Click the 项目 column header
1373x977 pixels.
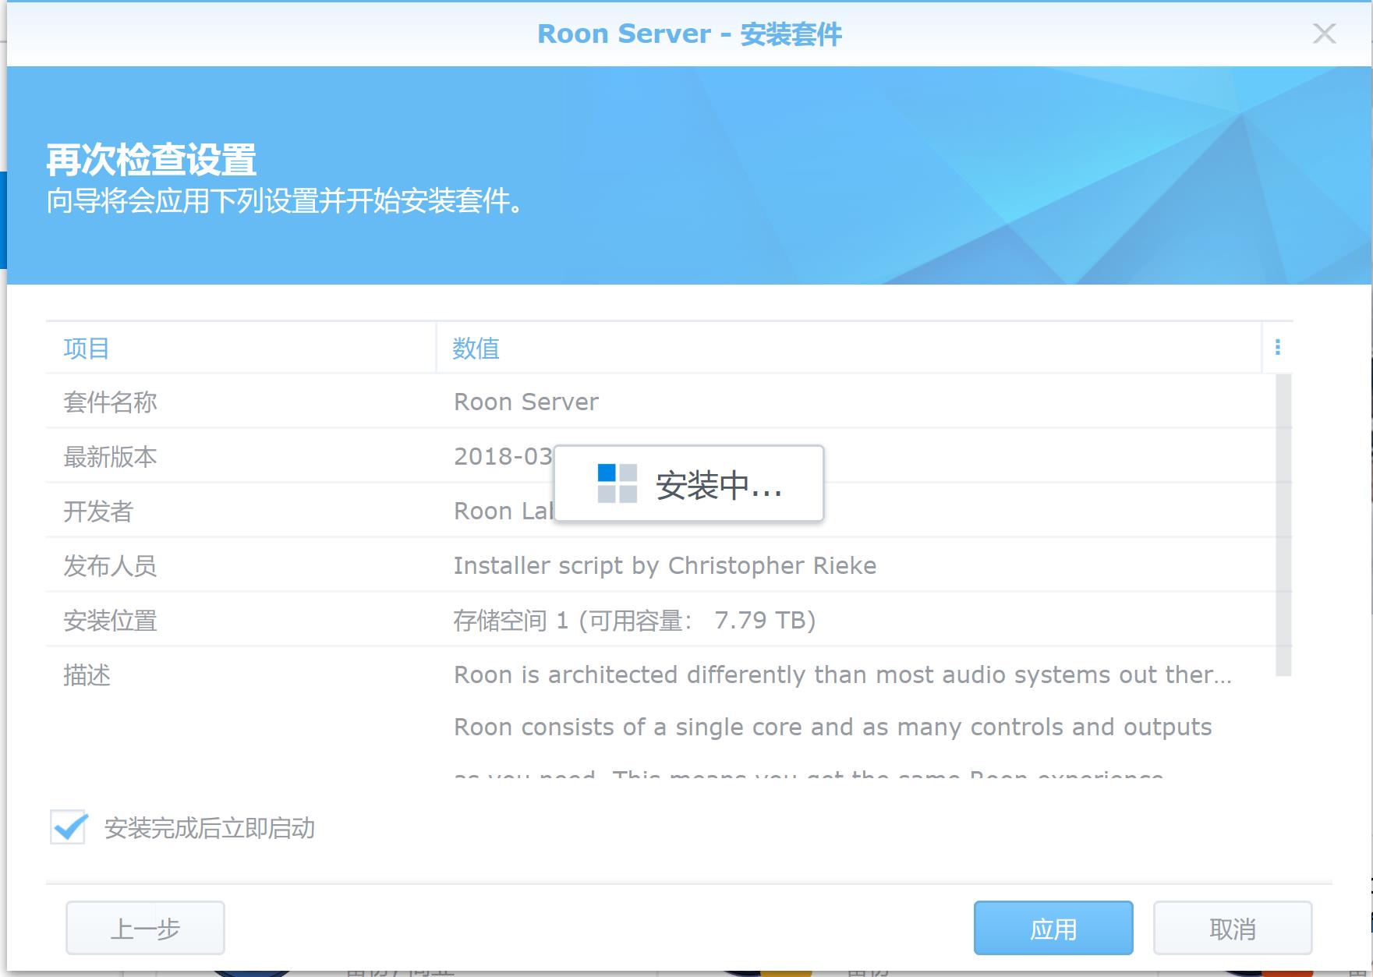[241, 348]
